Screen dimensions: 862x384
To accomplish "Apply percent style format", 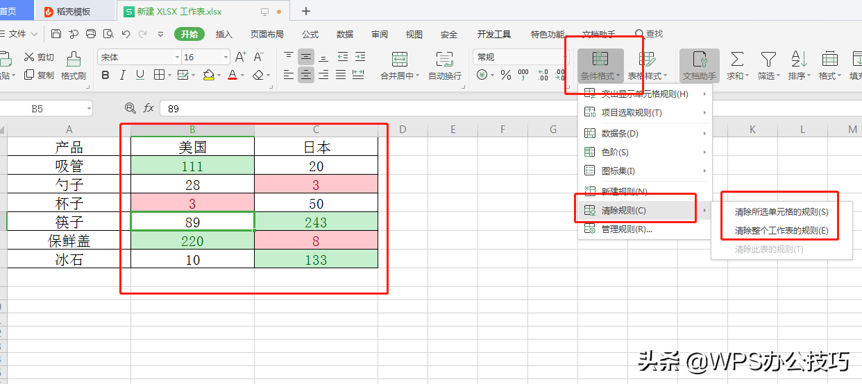I will tap(506, 75).
